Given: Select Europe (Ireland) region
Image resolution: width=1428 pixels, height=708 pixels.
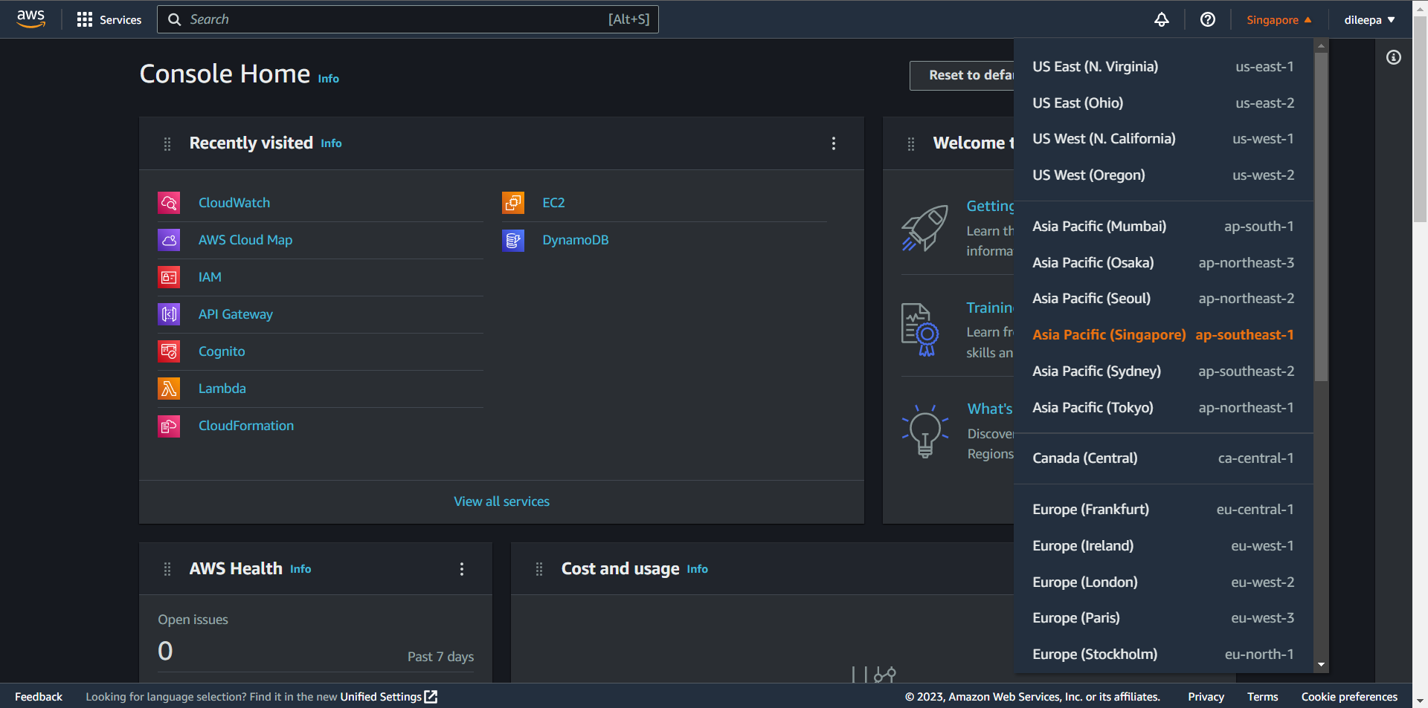Looking at the screenshot, I should tap(1163, 546).
